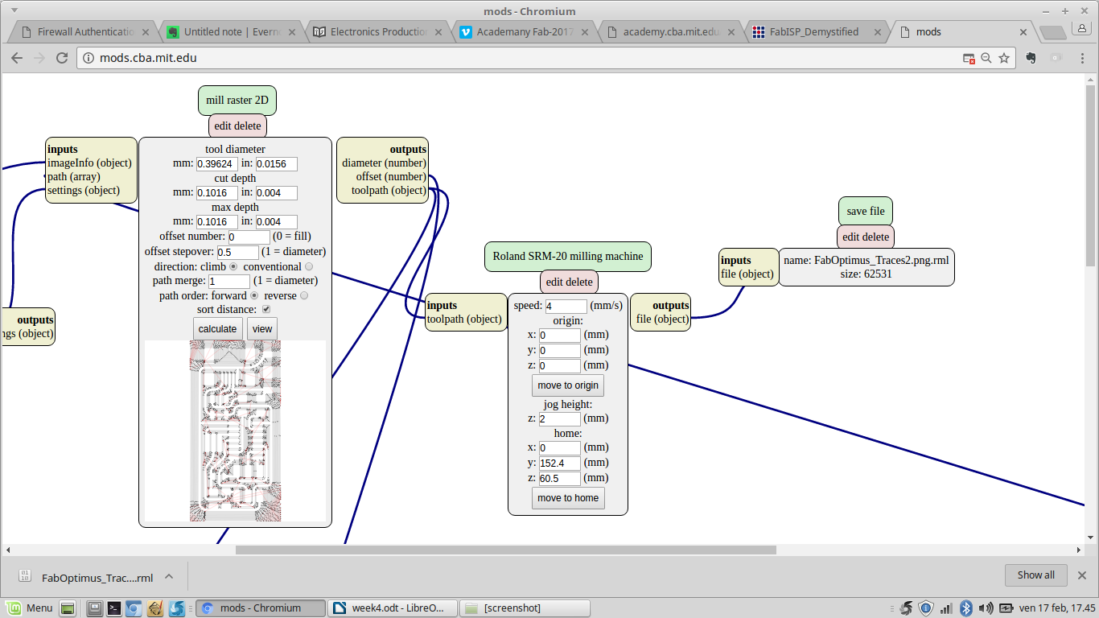
Task: Click move to origin button
Action: pyautogui.click(x=567, y=385)
